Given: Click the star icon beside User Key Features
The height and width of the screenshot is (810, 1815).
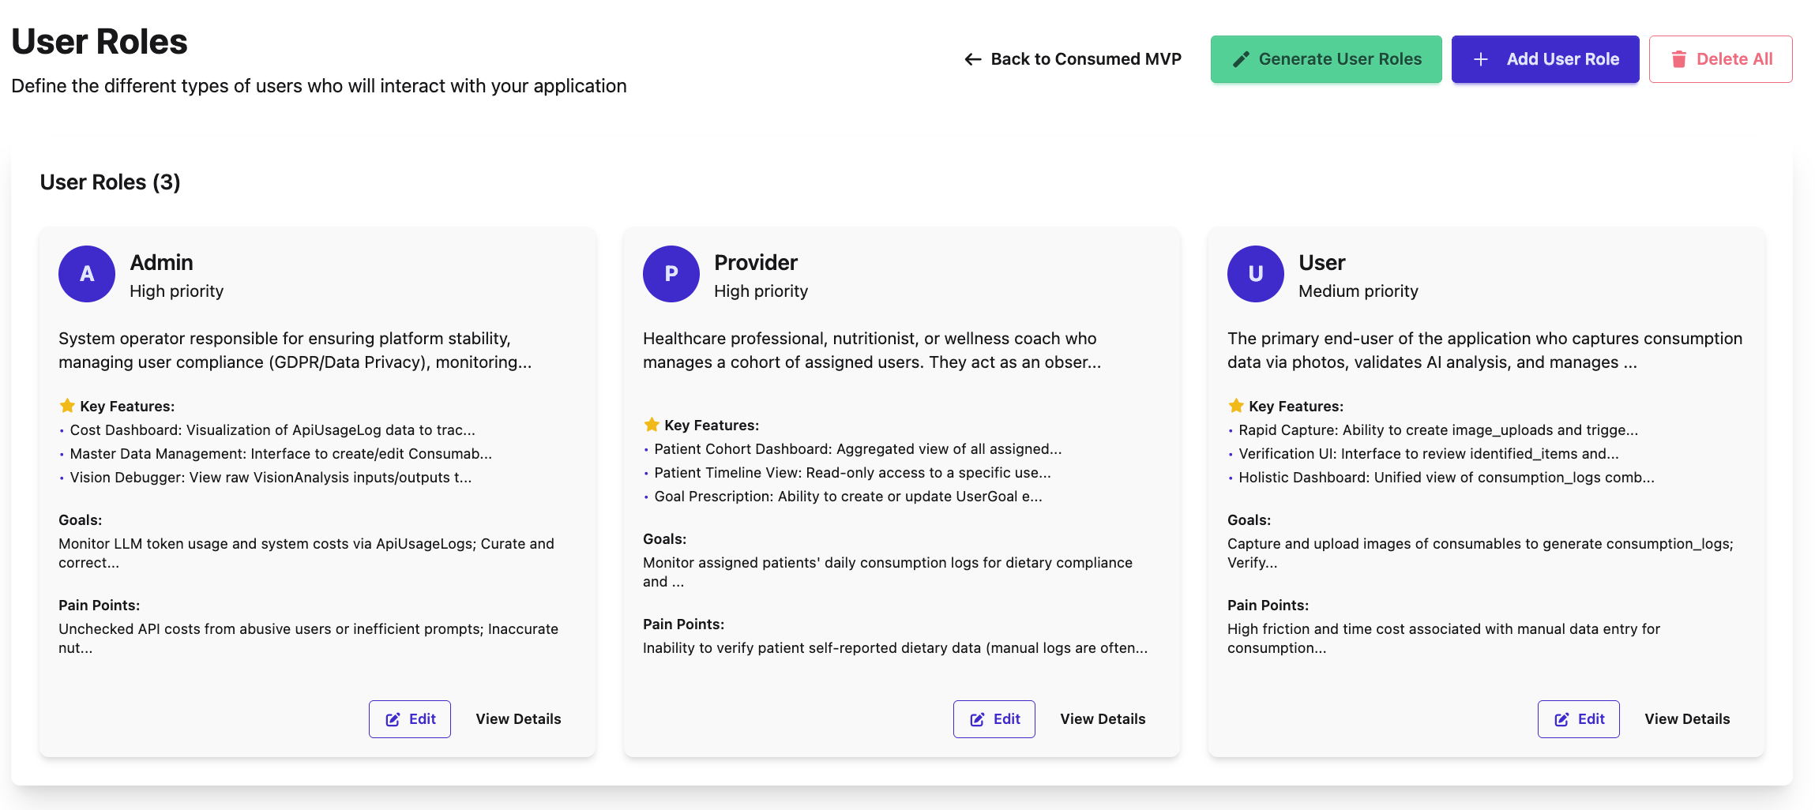Looking at the screenshot, I should pyautogui.click(x=1235, y=405).
